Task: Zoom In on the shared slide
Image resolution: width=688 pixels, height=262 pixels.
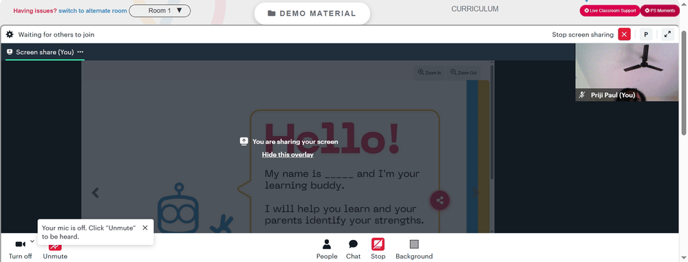Action: tap(429, 72)
